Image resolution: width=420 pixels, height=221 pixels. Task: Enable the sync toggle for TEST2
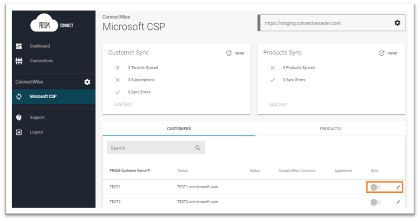tap(376, 202)
